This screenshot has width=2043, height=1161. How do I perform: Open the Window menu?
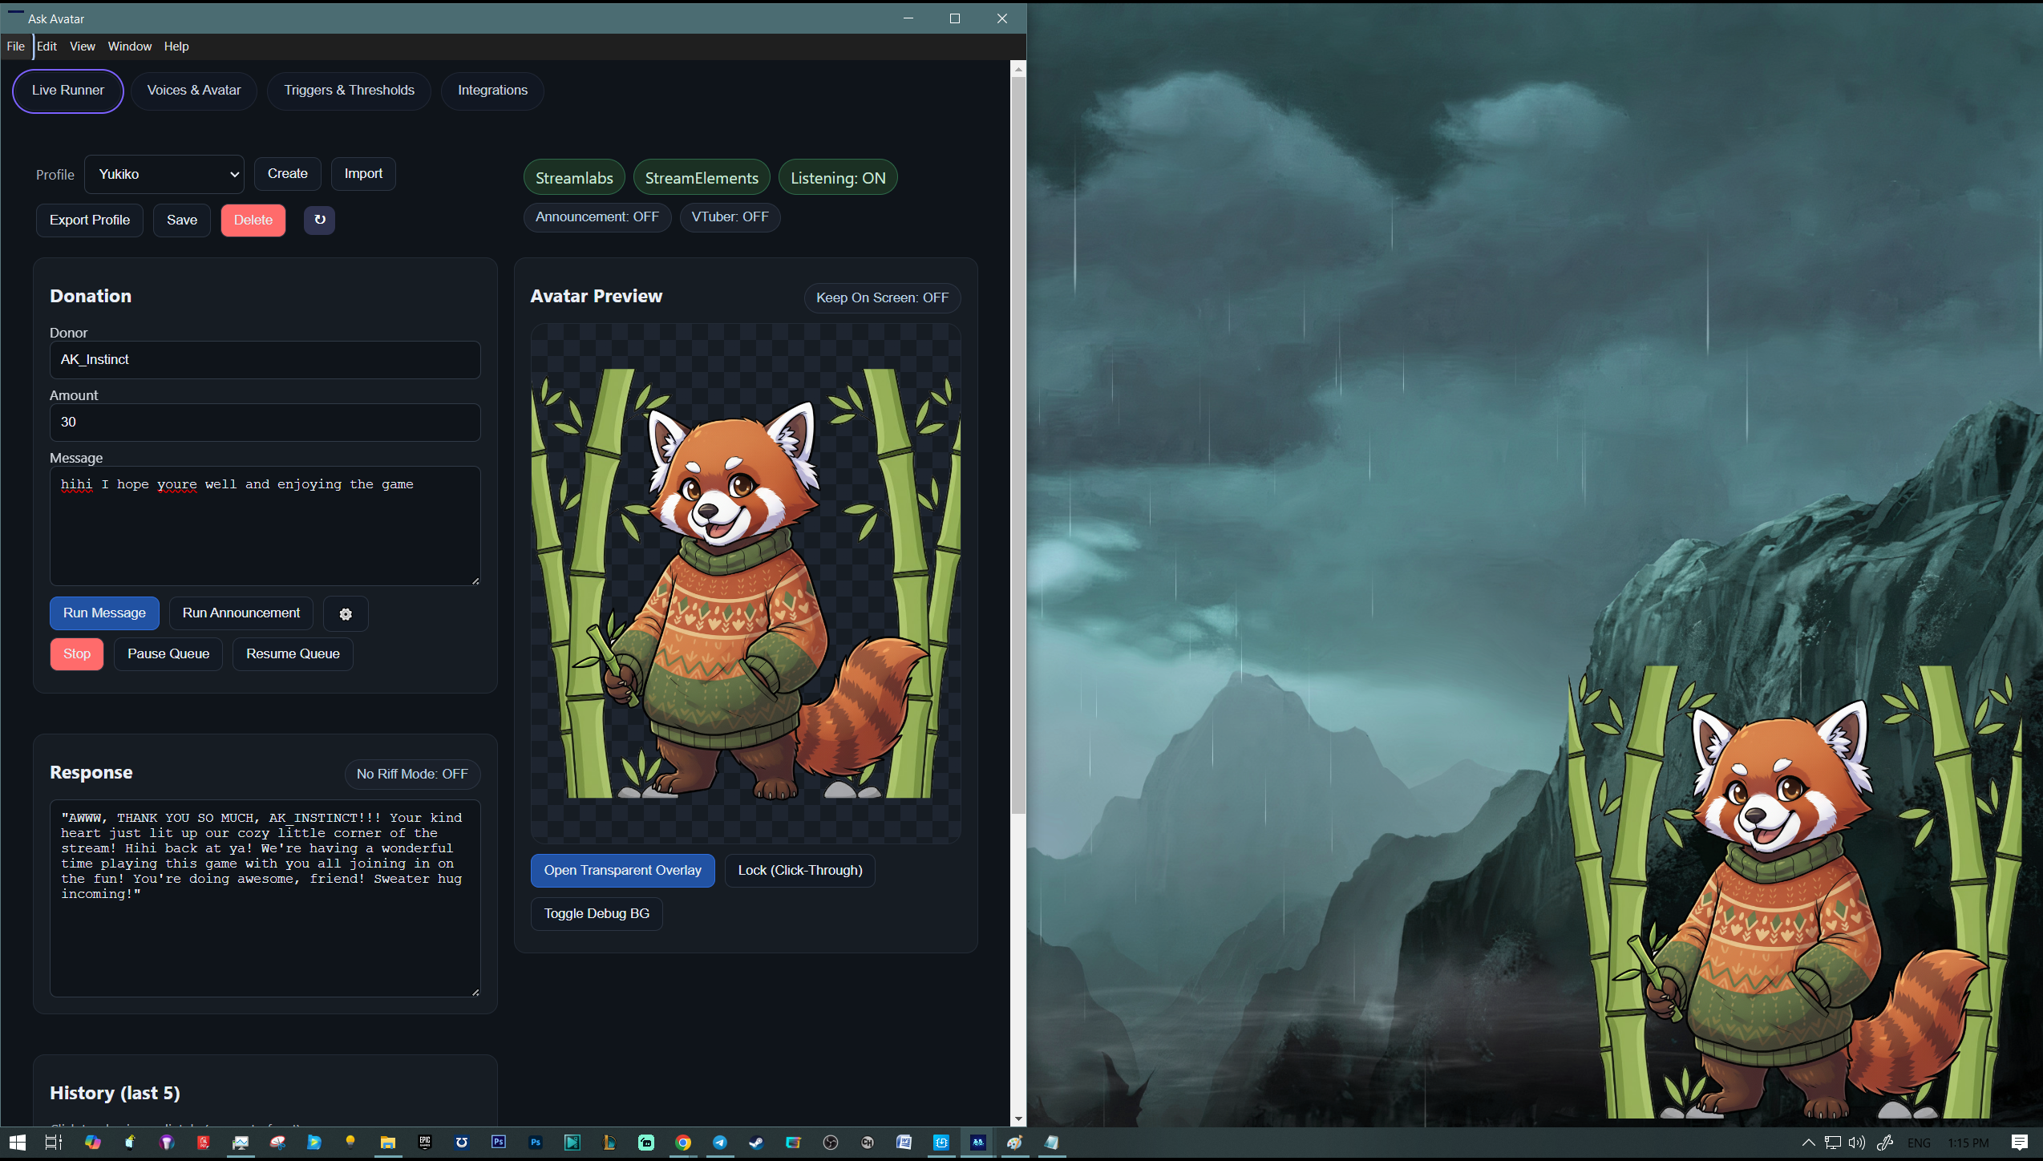coord(129,47)
